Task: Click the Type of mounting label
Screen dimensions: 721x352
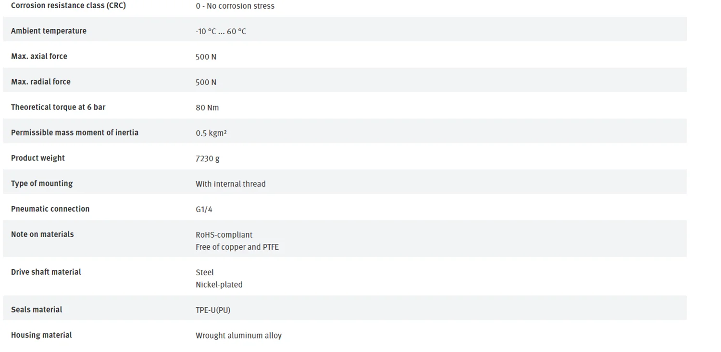Action: pos(42,183)
